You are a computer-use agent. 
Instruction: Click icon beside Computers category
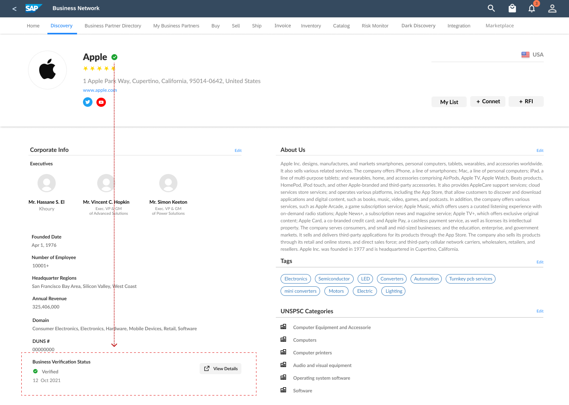(x=283, y=339)
